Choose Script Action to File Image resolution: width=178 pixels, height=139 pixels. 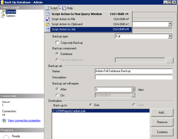[88, 19]
